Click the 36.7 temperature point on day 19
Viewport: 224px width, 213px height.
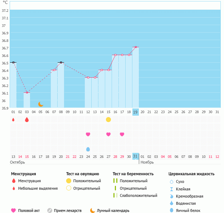pos(136,47)
